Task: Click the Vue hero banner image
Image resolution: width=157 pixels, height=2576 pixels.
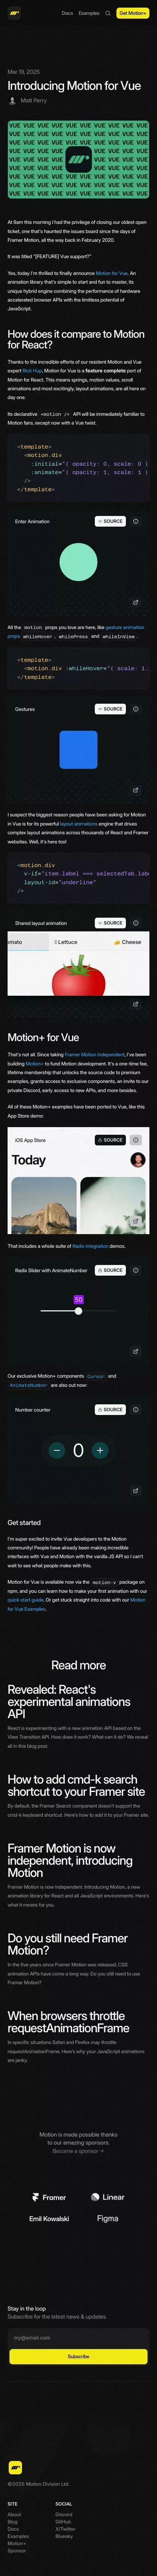Action: 78,159
